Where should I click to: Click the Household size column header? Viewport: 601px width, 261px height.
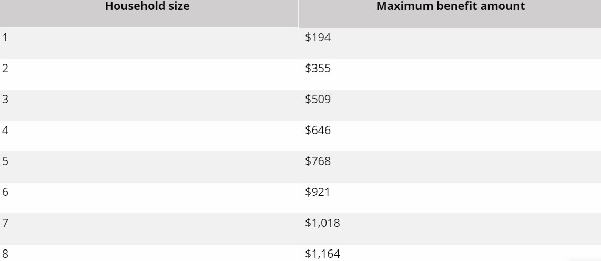(x=147, y=7)
